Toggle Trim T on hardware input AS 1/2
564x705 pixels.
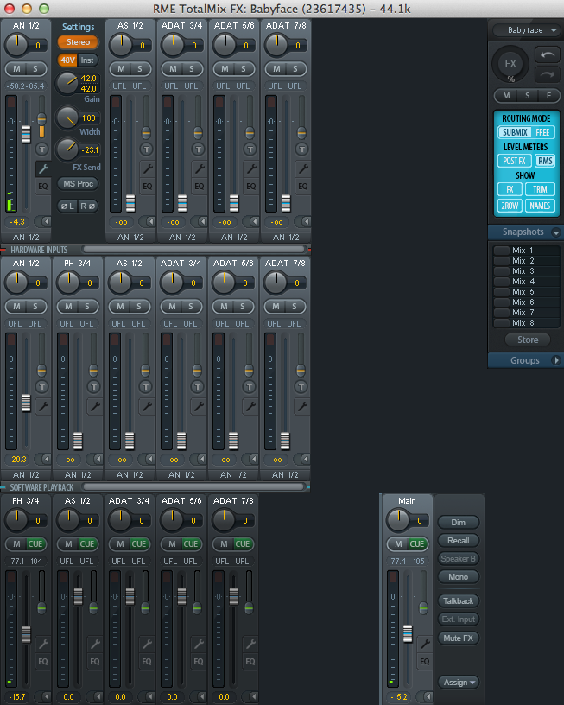[x=146, y=149]
